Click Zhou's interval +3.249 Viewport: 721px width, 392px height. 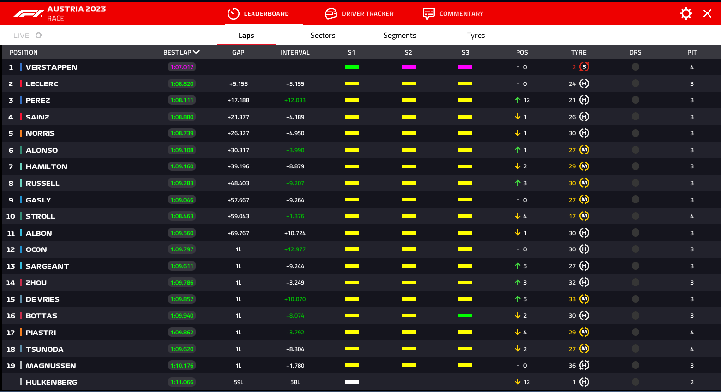[x=295, y=283]
